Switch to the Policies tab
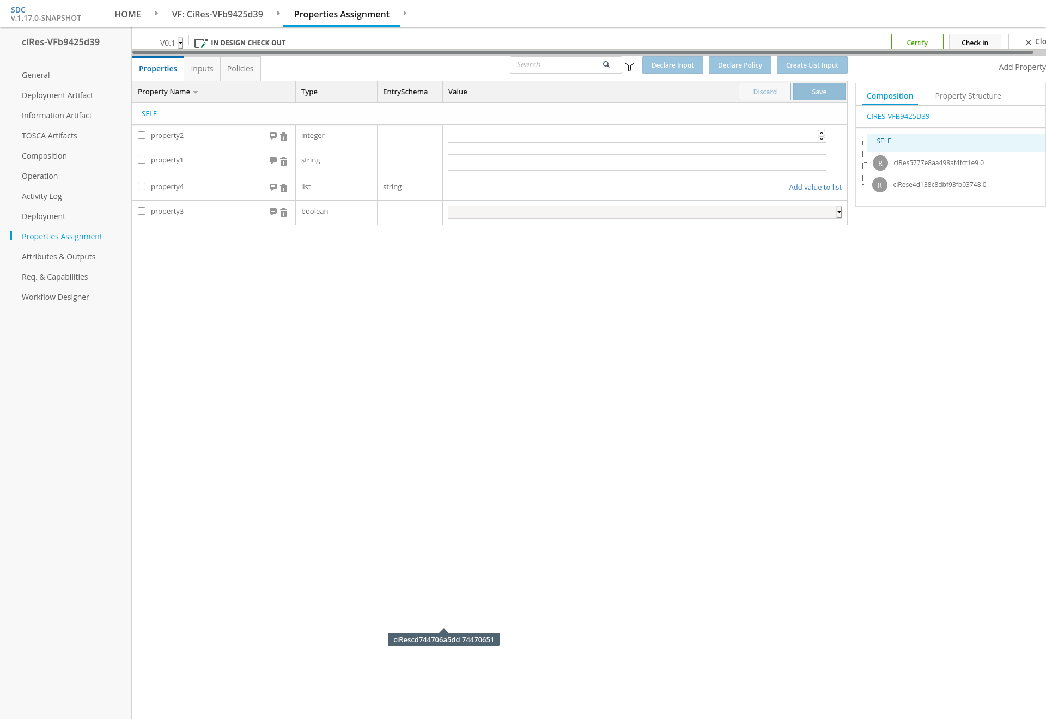 [x=240, y=69]
